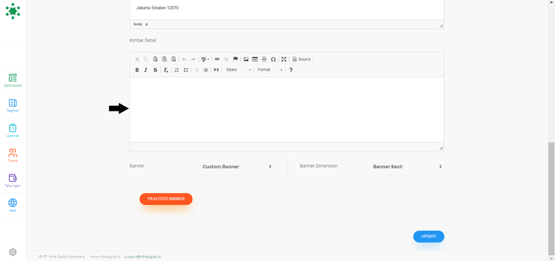Screen dimensions: 555x261
Task: Click the Remove Format icon
Action: pyautogui.click(x=166, y=70)
